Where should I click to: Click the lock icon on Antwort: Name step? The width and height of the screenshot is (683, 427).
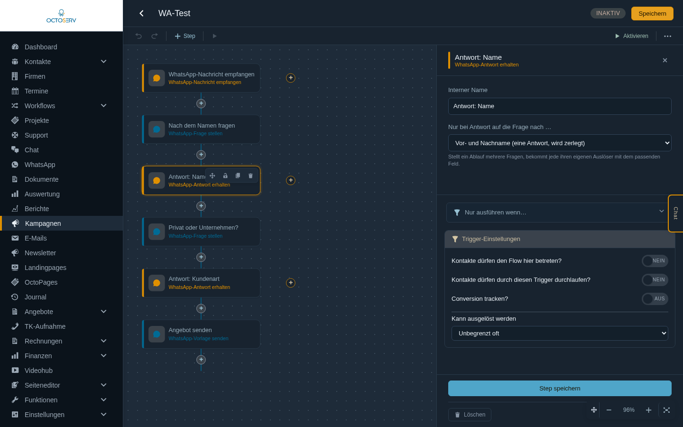225,176
